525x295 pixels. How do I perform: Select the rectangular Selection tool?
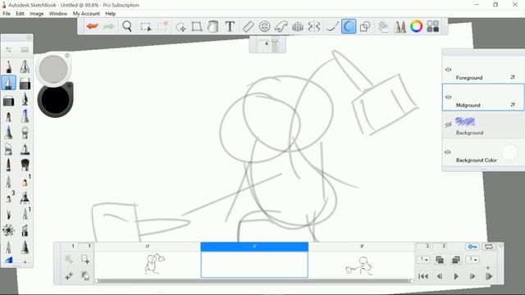146,26
